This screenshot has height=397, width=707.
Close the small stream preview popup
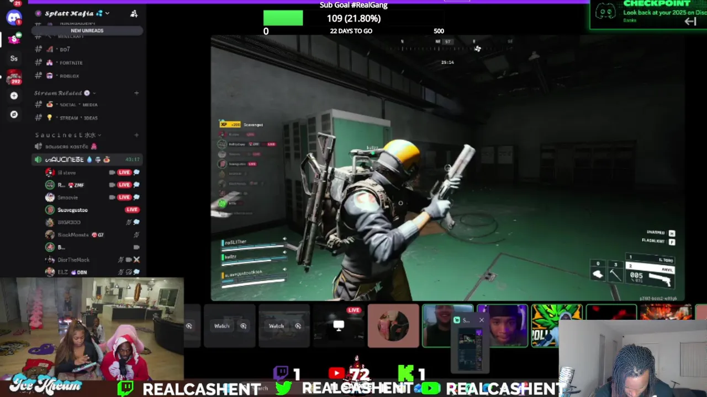[481, 320]
